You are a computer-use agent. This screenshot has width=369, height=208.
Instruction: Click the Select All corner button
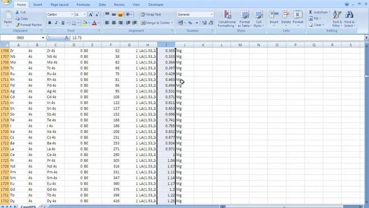(x=5, y=45)
